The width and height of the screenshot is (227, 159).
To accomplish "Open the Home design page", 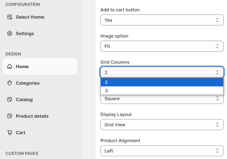I will [x=40, y=66].
